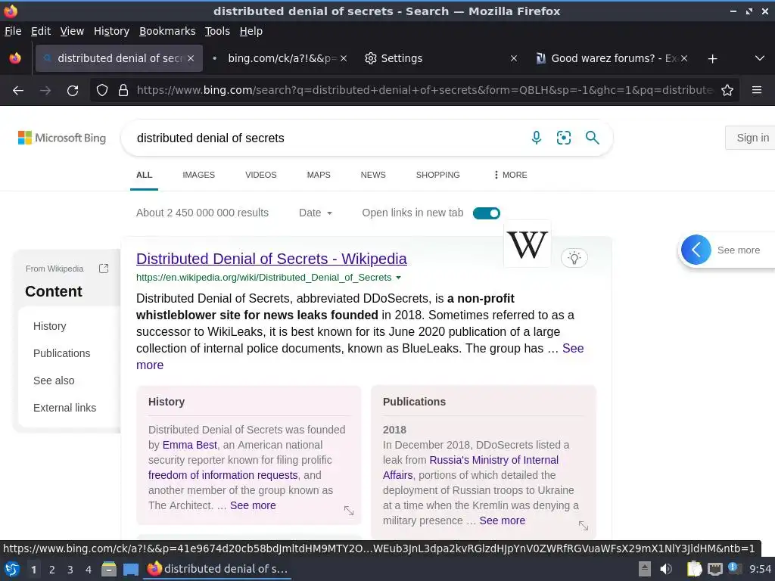Open Distributed Denial of Secrets - Wikipedia link
This screenshot has width=775, height=581.
pos(272,259)
